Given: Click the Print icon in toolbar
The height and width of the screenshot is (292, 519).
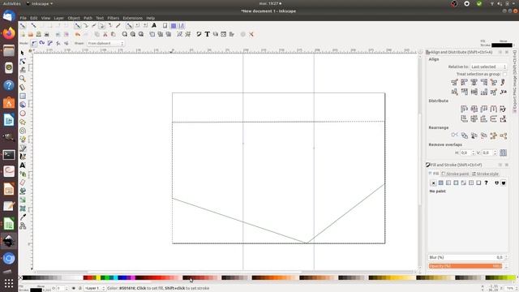Looking at the screenshot, I should click(47, 34).
